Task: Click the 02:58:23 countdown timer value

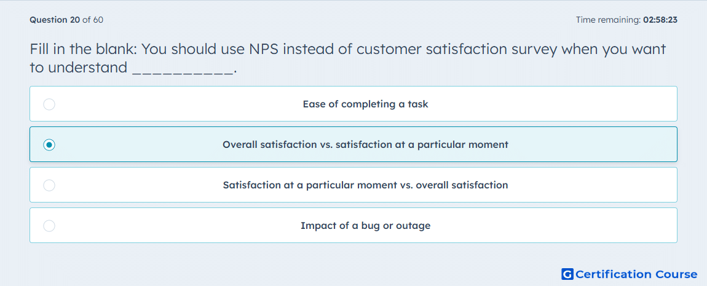Action: click(660, 20)
